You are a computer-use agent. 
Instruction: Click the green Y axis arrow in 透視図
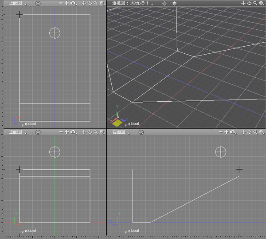117,114
